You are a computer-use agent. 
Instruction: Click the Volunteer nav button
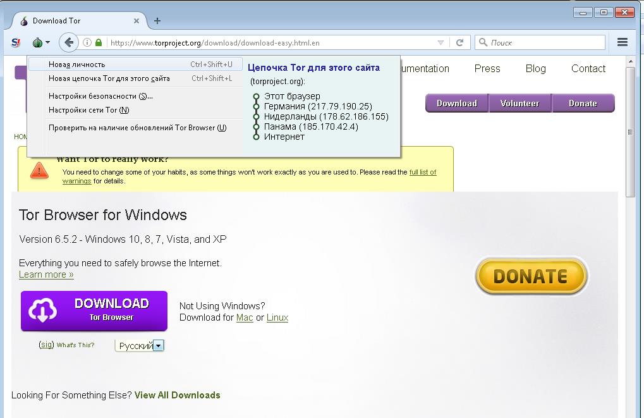pos(519,103)
